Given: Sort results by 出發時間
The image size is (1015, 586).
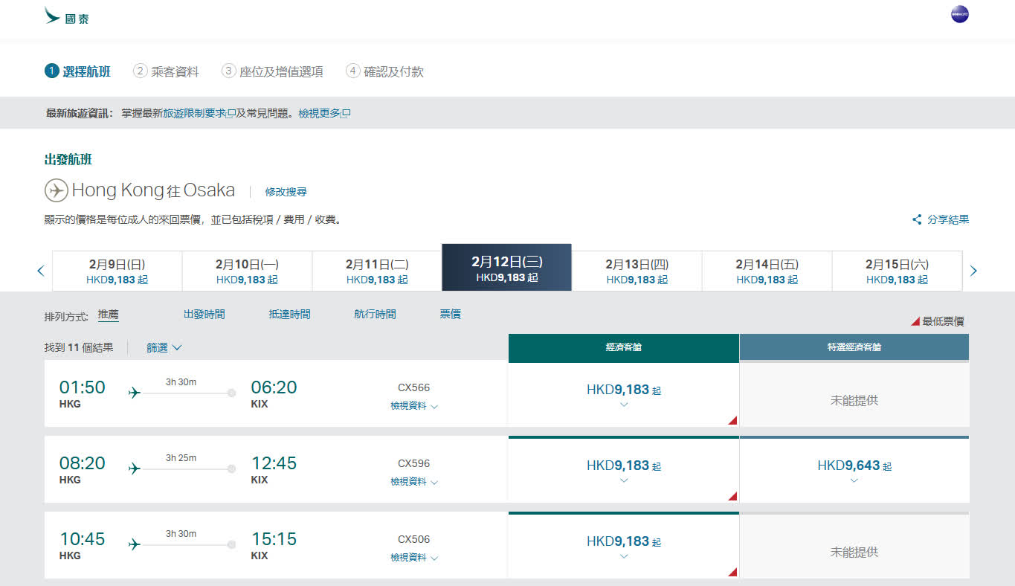Looking at the screenshot, I should [x=204, y=315].
